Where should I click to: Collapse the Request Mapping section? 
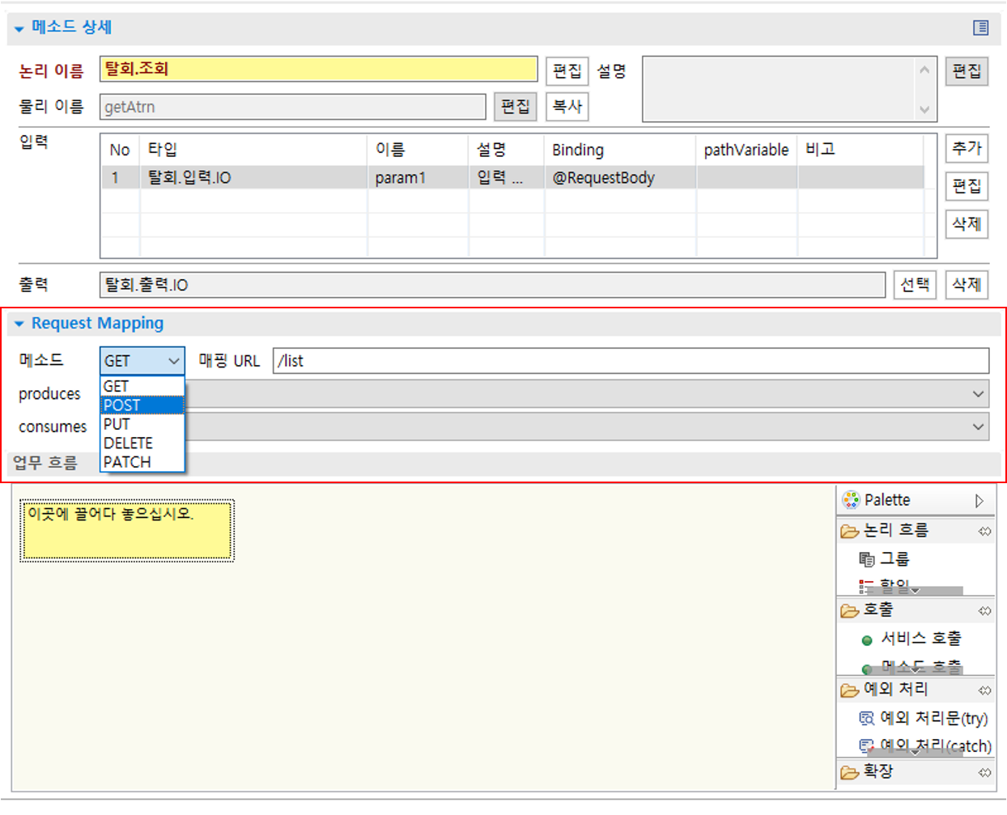(x=19, y=323)
